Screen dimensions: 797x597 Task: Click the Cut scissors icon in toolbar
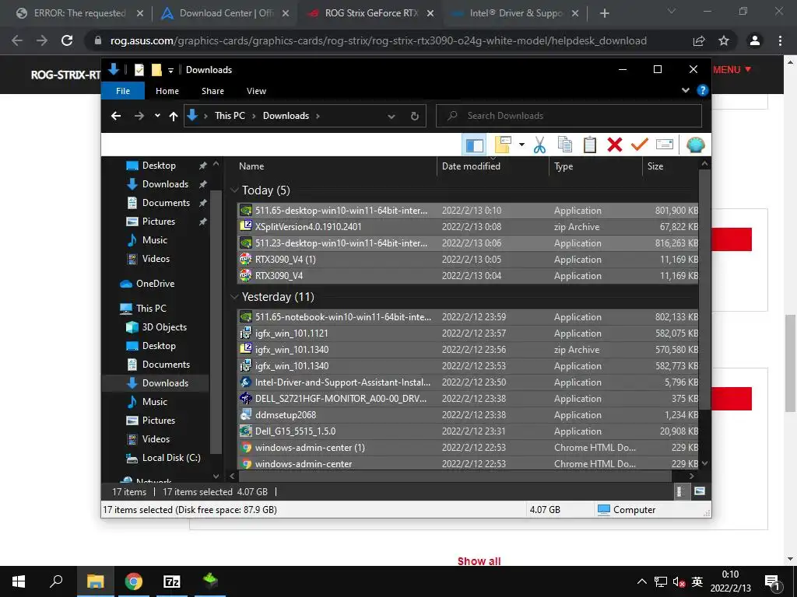coord(539,145)
